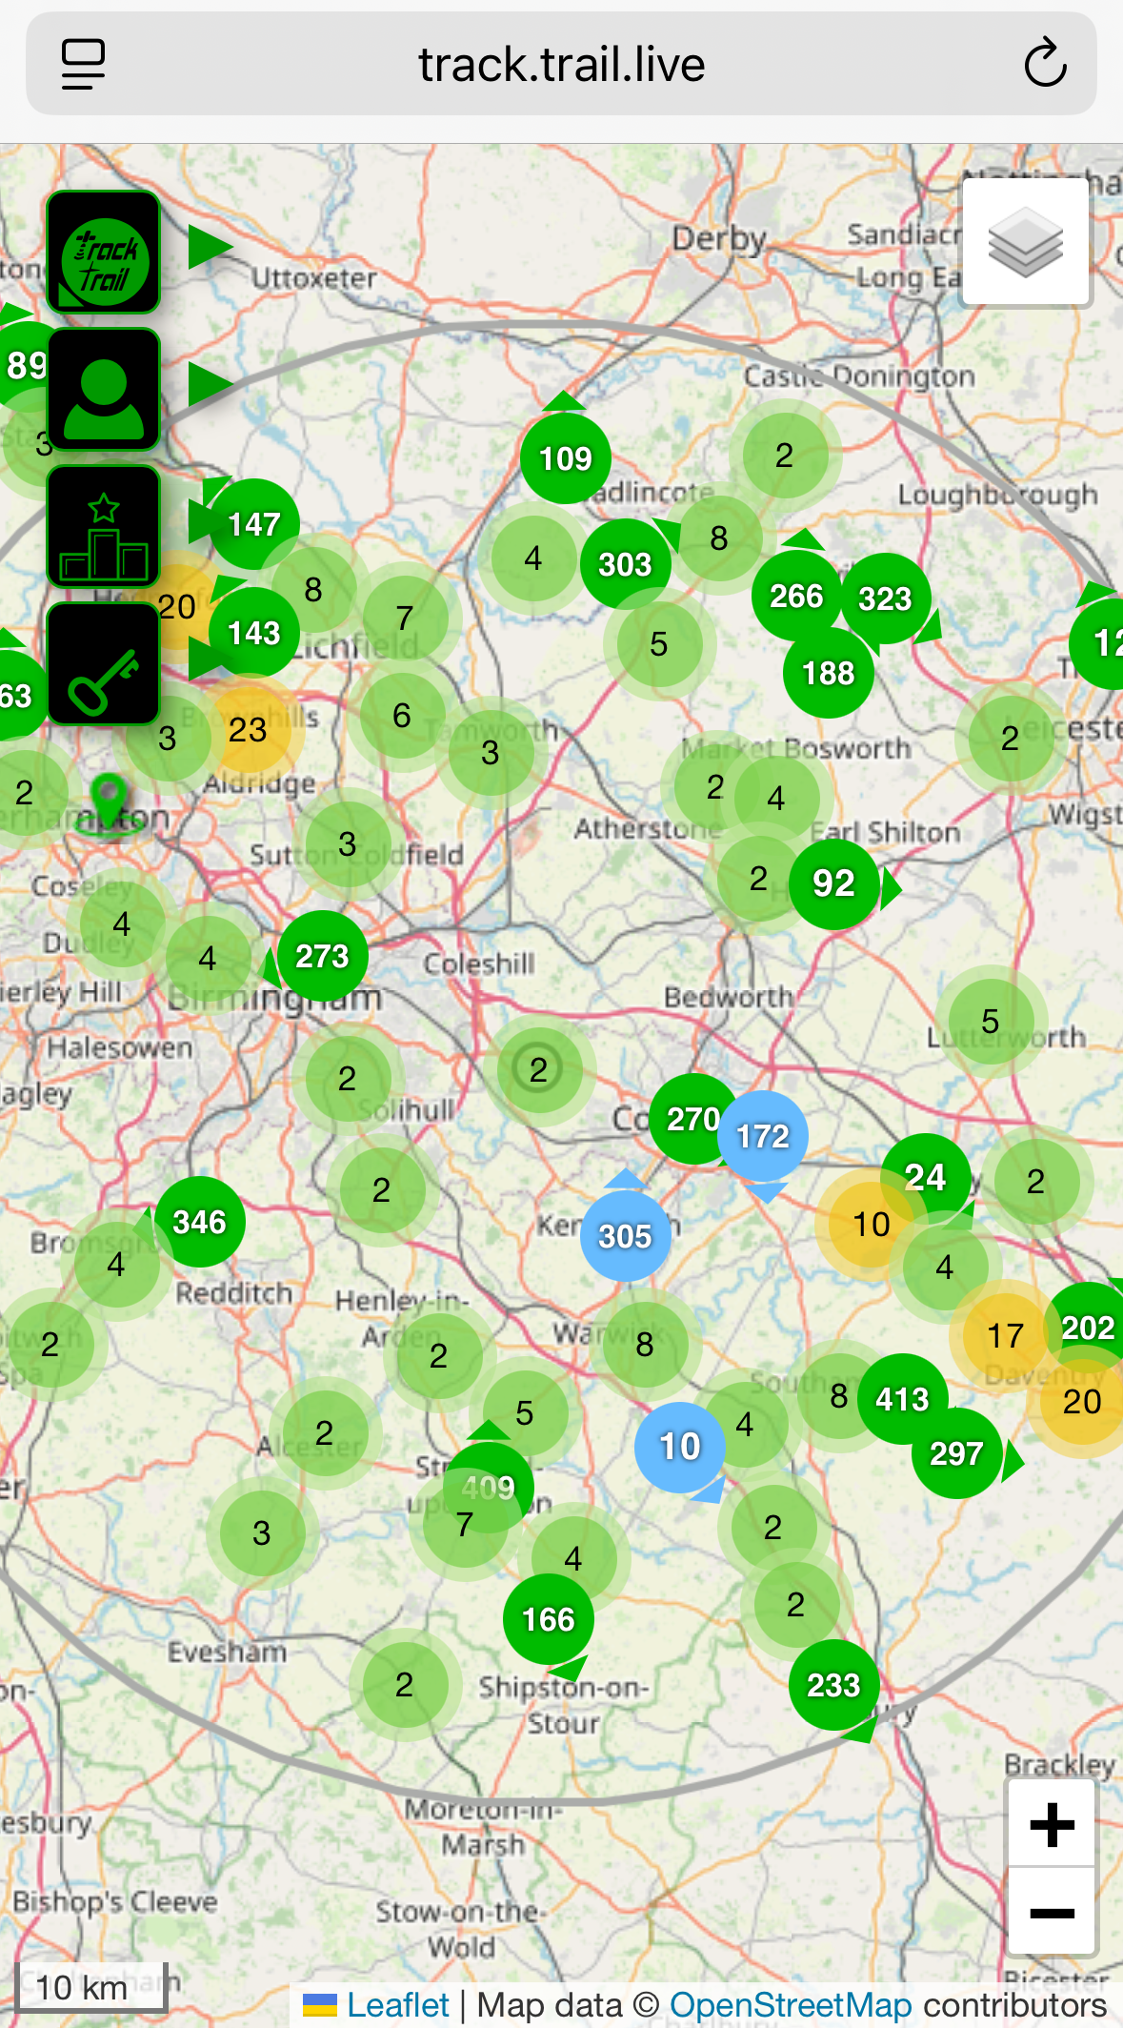Open the browser reader/tabs icon
This screenshot has height=2029, width=1123.
83,64
